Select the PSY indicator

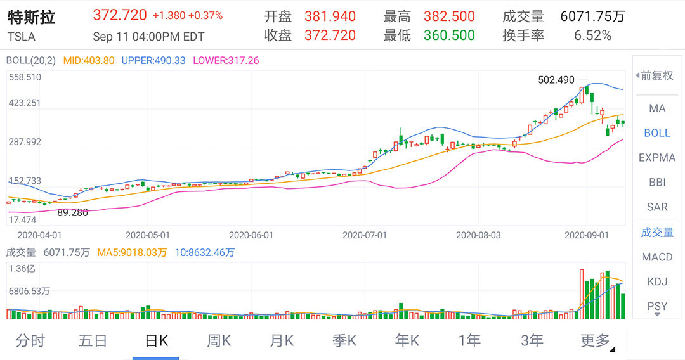657,305
